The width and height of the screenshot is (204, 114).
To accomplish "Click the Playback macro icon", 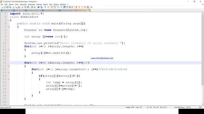I will tap(82, 7).
